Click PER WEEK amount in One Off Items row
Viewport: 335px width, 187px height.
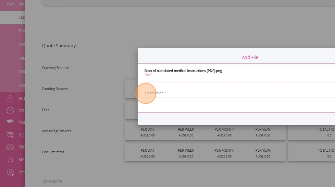186,157
